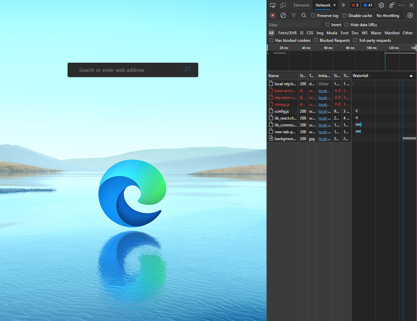Open the Customize and control DevTools menu

point(402,5)
